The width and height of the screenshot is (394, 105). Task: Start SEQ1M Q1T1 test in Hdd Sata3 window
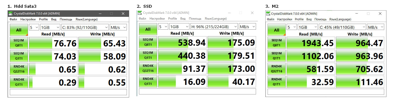(x=19, y=56)
